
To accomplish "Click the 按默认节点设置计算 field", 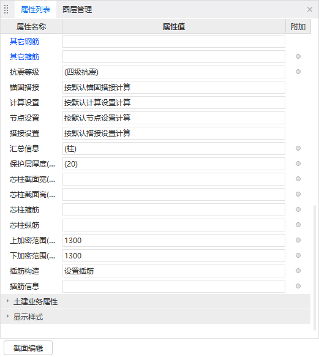I will point(174,118).
